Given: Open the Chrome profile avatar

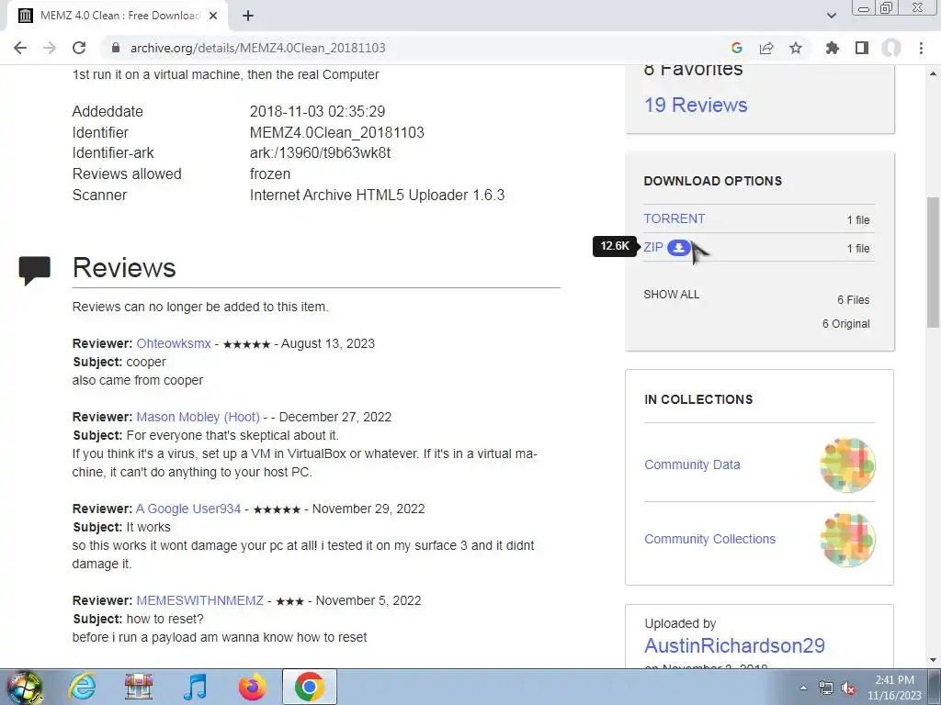Looking at the screenshot, I should click(x=891, y=48).
